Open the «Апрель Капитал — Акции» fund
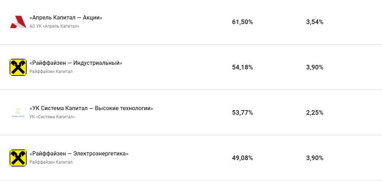382x181 pixels. pos(66,18)
